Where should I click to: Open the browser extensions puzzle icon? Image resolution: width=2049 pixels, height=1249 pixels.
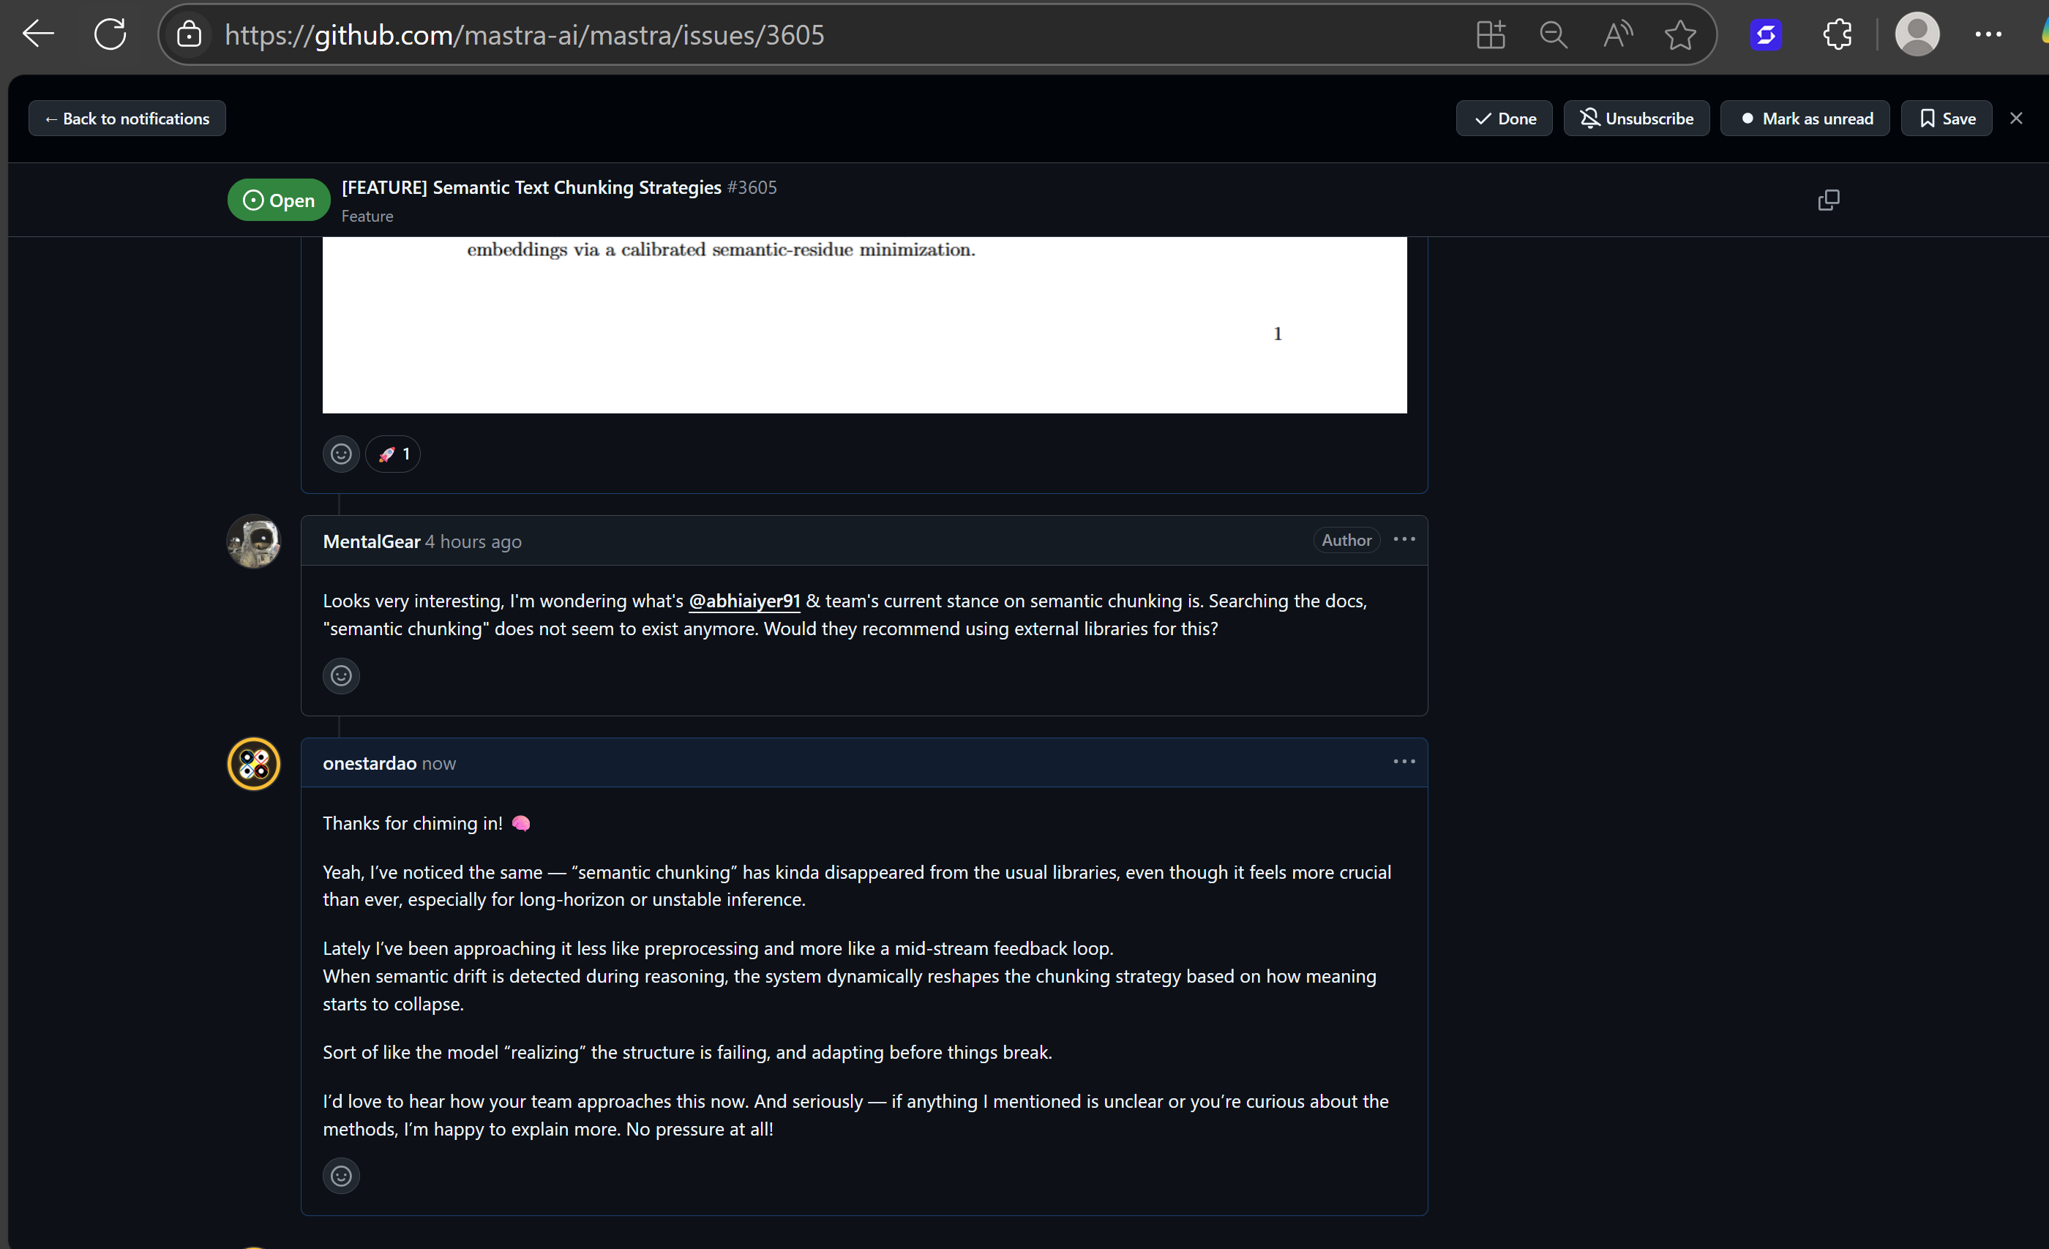1838,34
